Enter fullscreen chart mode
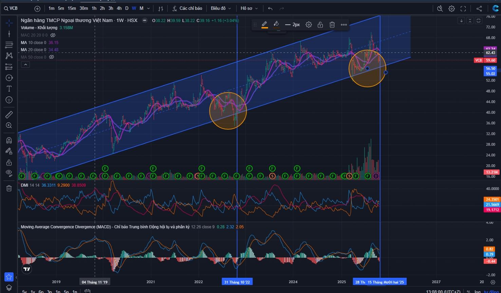This screenshot has height=293, width=501. [463, 8]
